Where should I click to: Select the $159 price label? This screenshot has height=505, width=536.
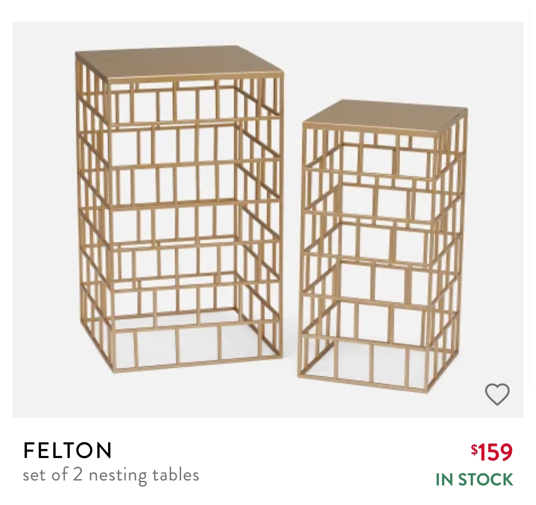492,452
